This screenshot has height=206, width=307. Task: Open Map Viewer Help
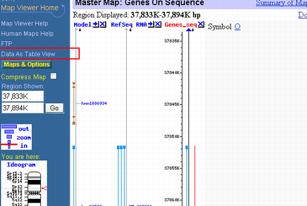click(24, 24)
